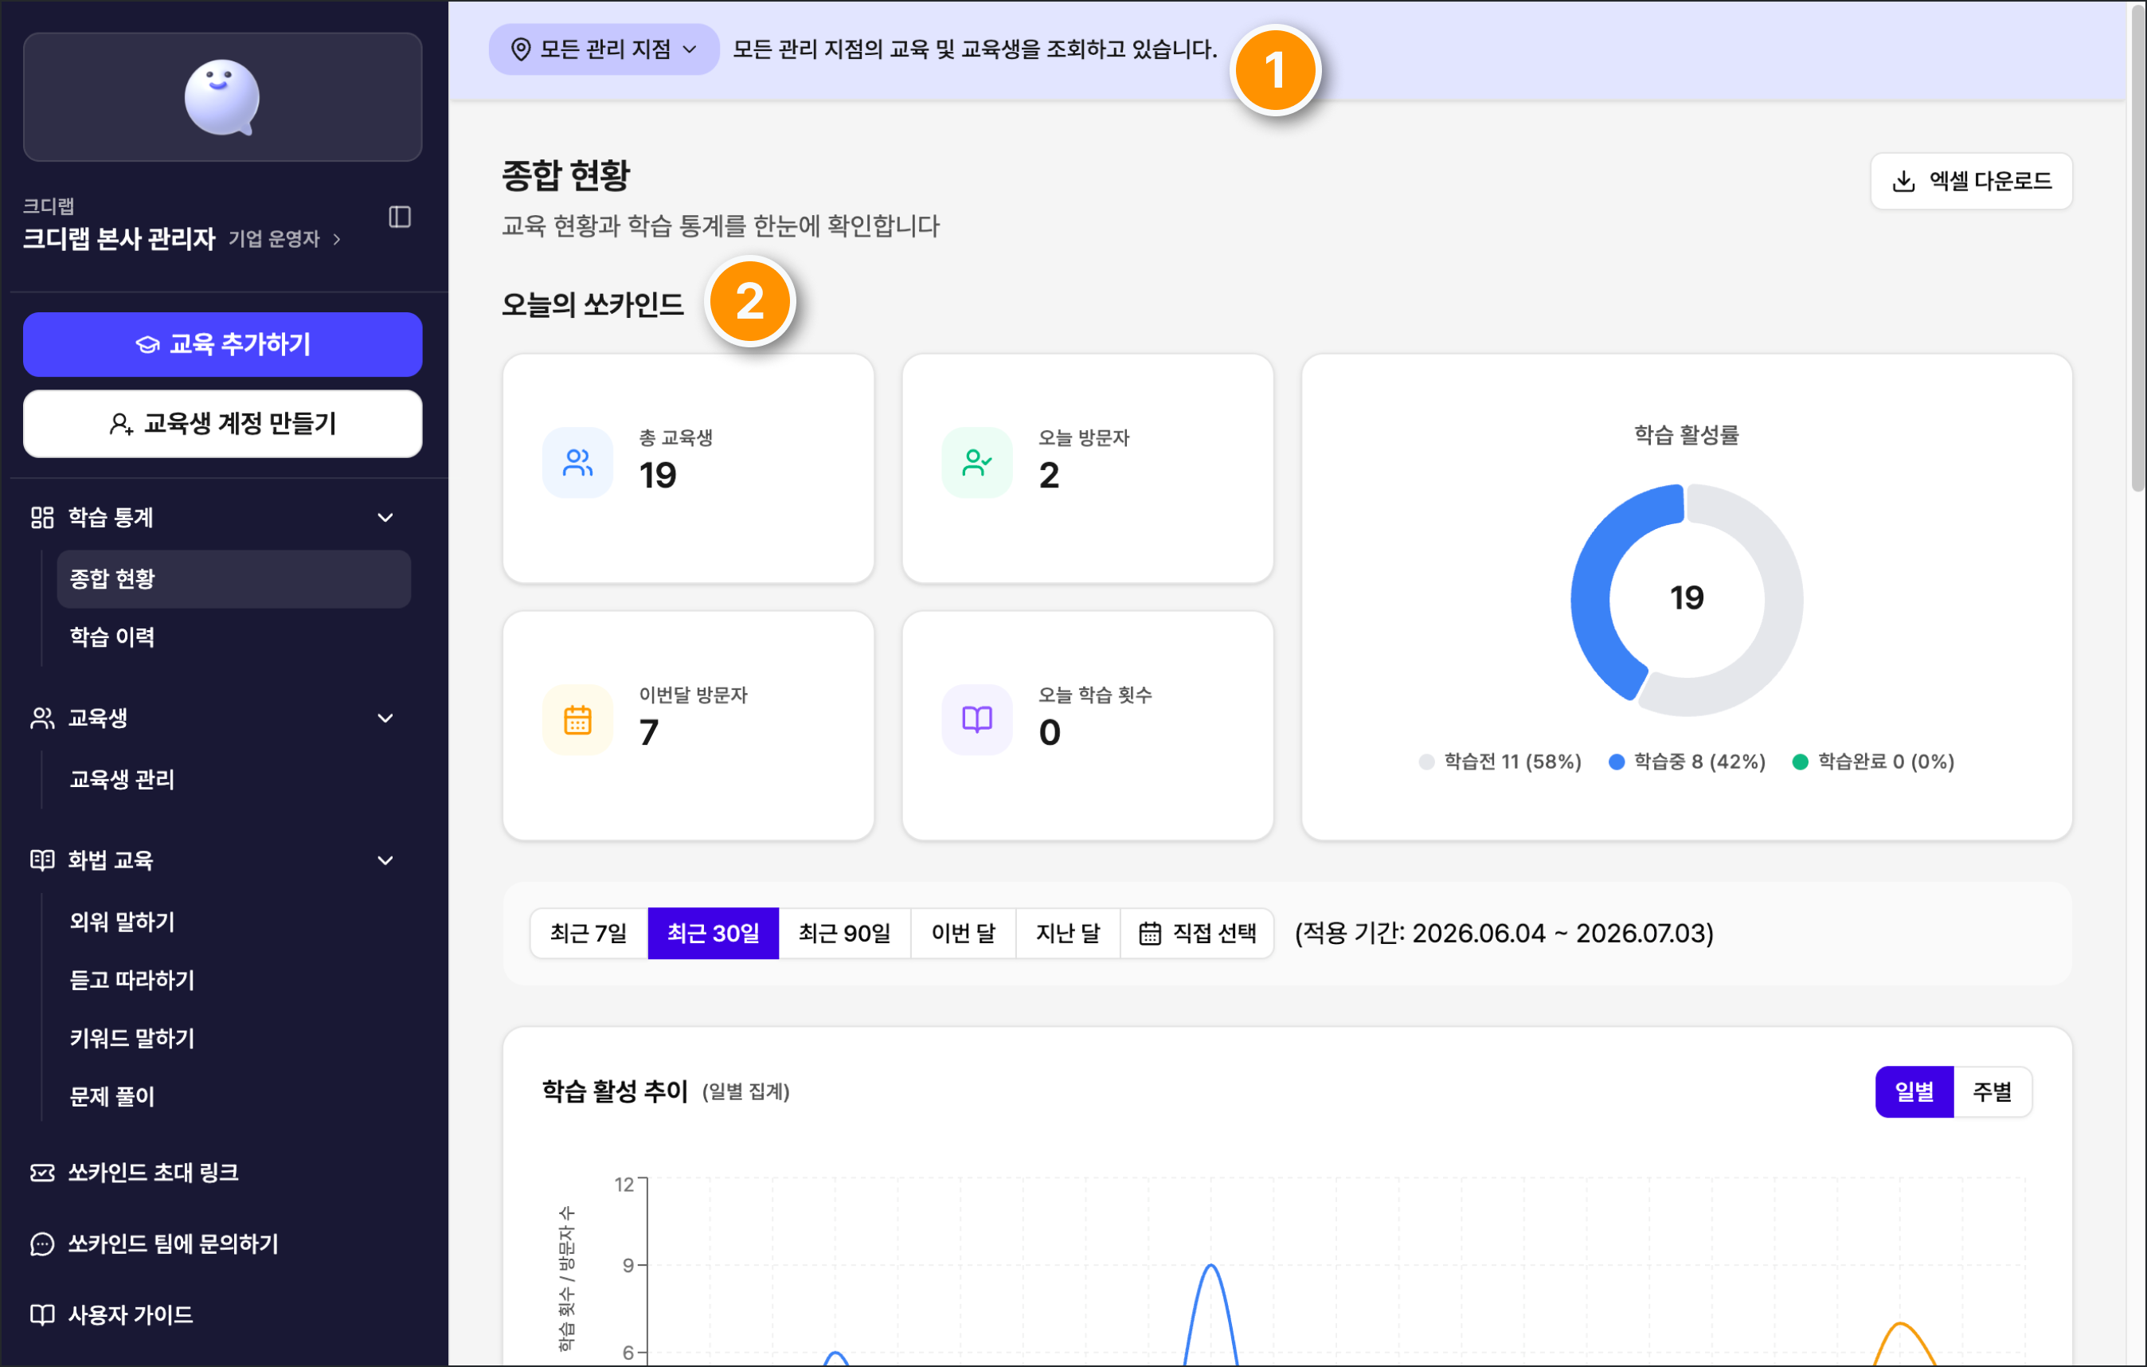
Task: Collapse the 학습 통계 section chevron
Action: (x=385, y=517)
